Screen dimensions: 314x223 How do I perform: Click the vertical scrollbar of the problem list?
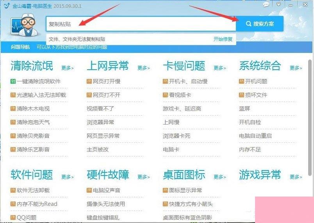click(x=310, y=118)
